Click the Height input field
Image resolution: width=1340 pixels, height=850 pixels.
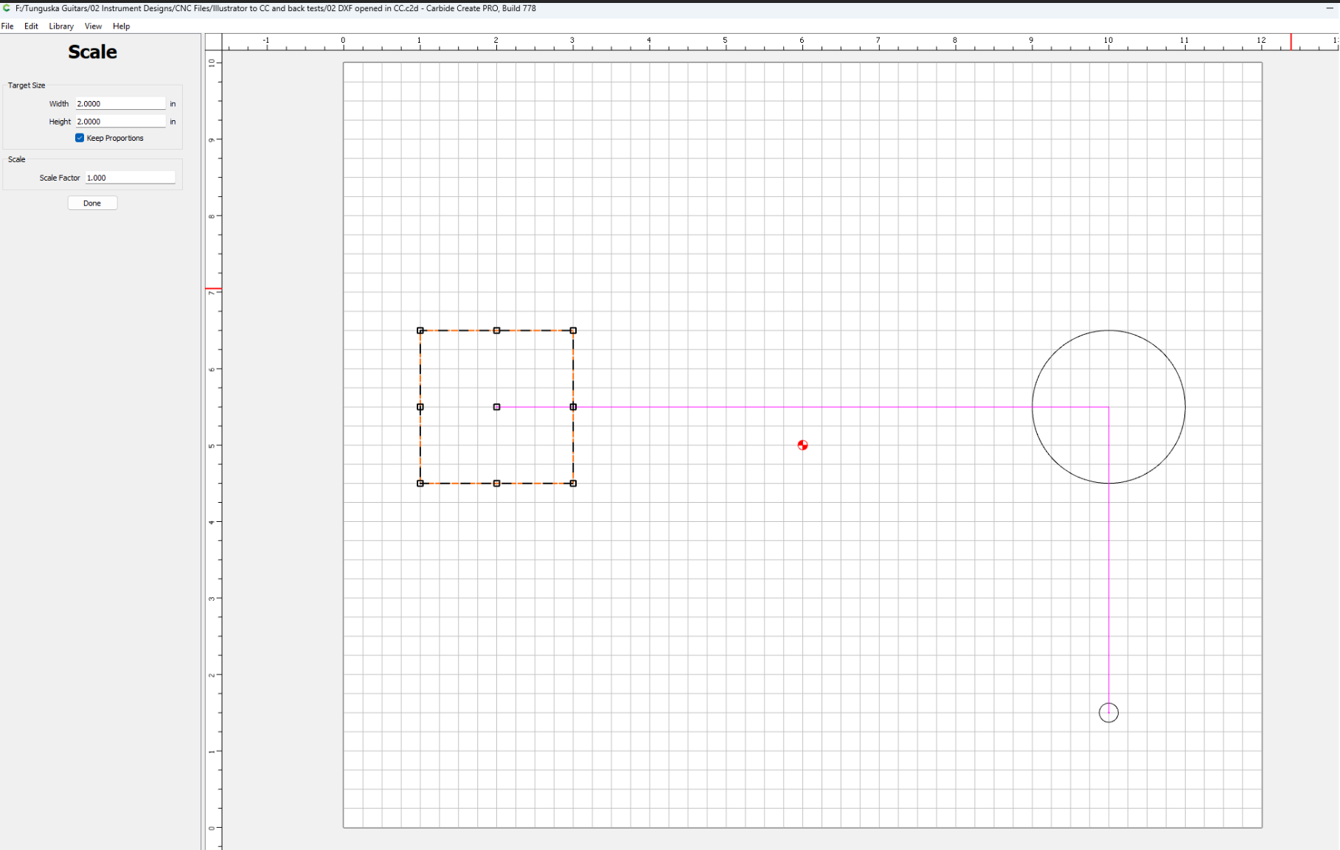click(120, 122)
